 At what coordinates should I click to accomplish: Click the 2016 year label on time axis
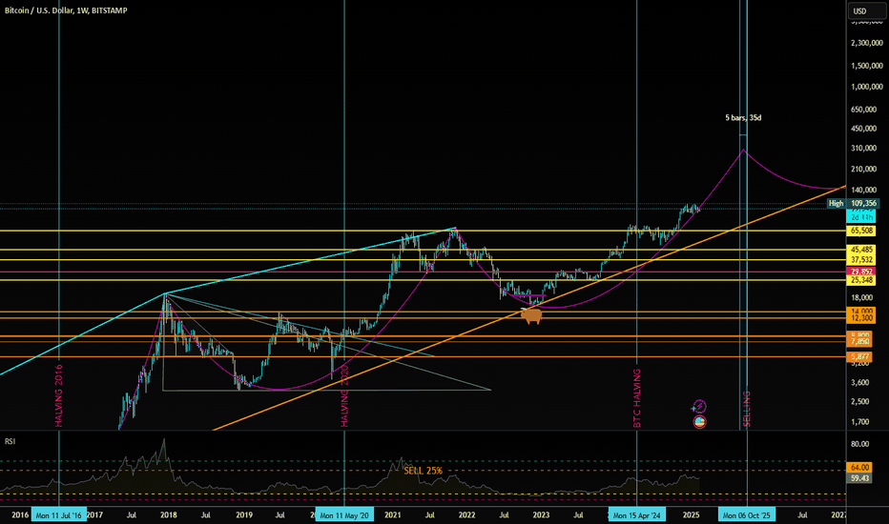[20, 514]
